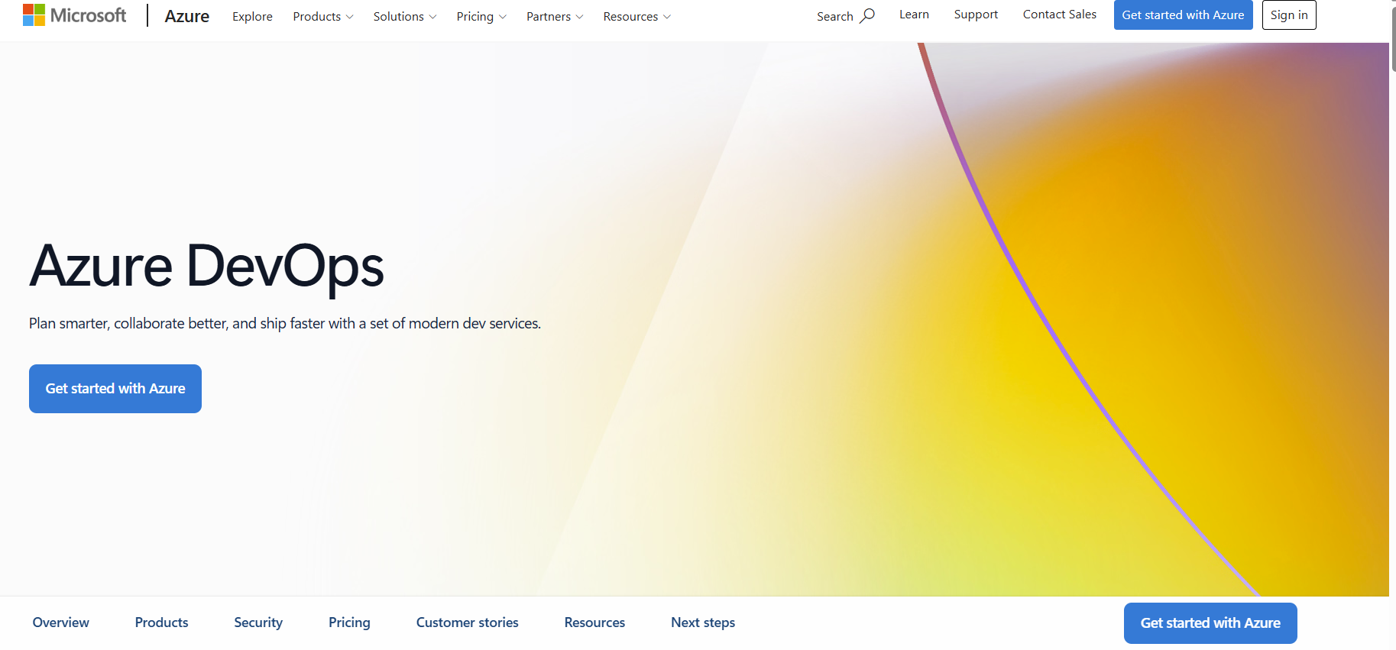This screenshot has height=650, width=1396.
Task: Expand the Partners dropdown
Action: click(x=555, y=16)
